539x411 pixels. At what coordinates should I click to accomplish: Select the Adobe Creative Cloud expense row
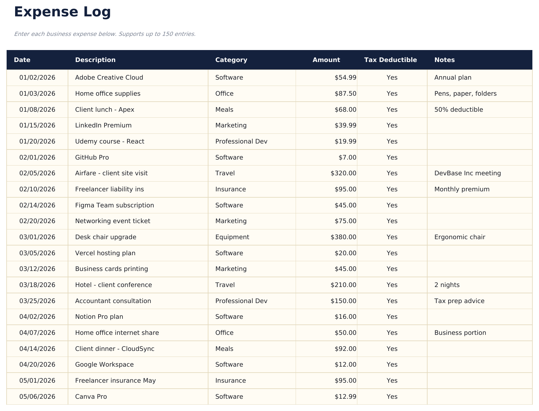109,77
